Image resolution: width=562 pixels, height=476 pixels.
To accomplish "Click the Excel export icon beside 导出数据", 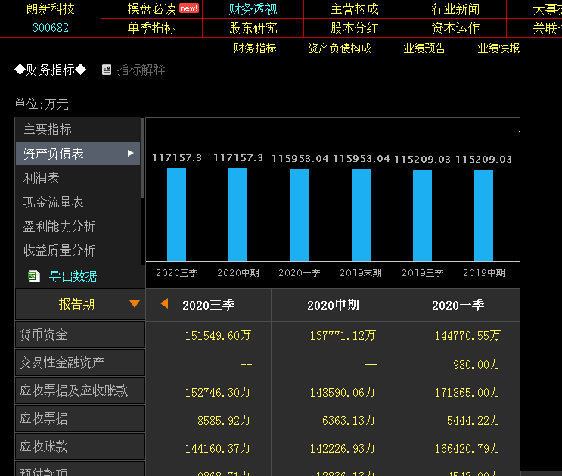I will (34, 276).
